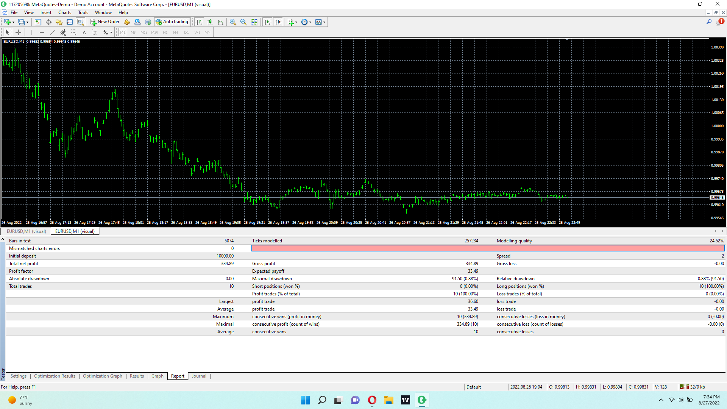Expand the Periodicity clock dropdown arrow
727x409 pixels.
coord(310,22)
